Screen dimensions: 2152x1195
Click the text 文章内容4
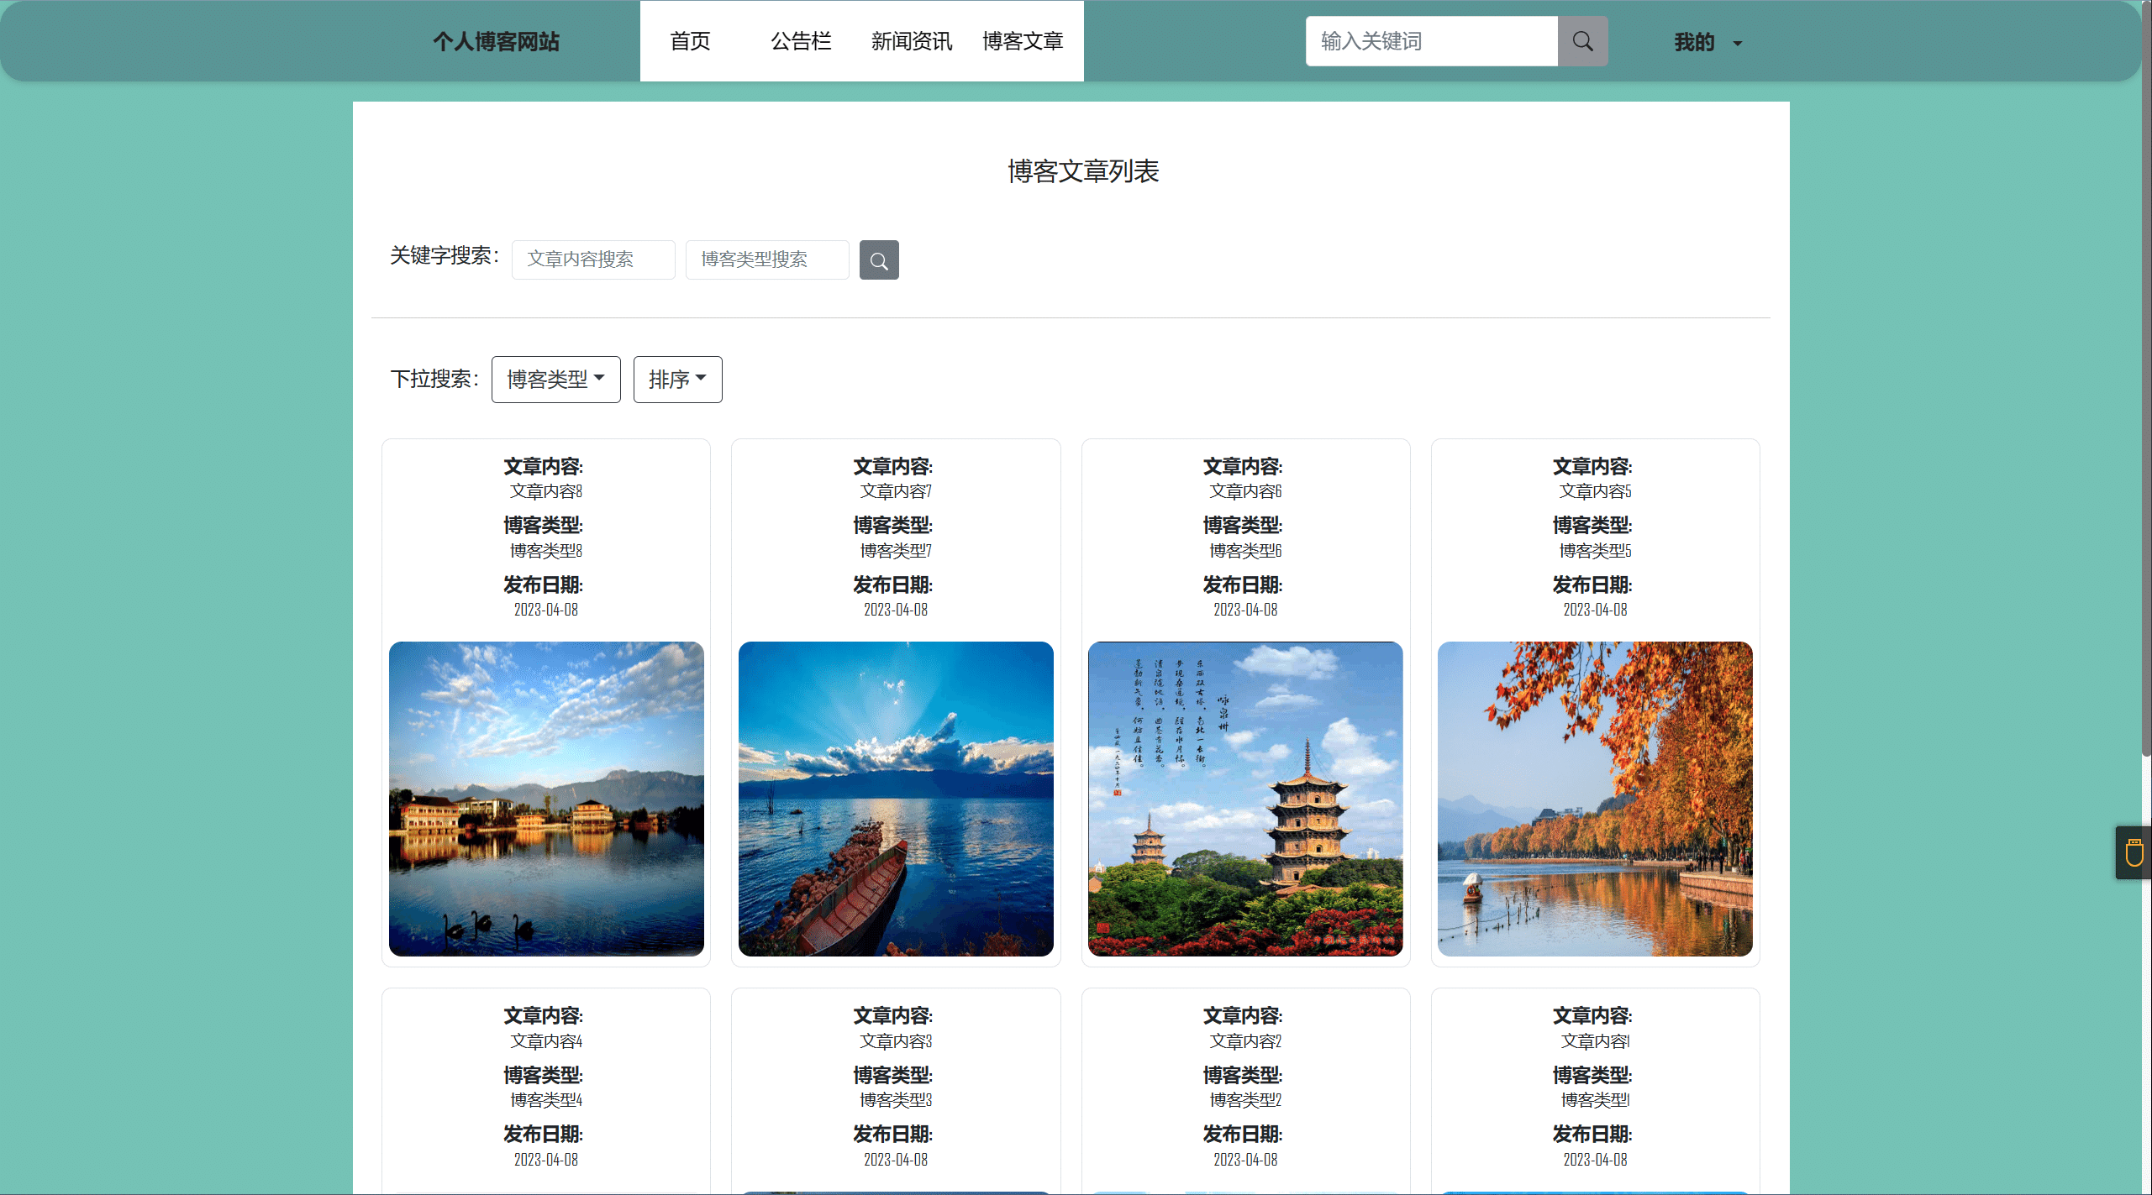tap(546, 1041)
